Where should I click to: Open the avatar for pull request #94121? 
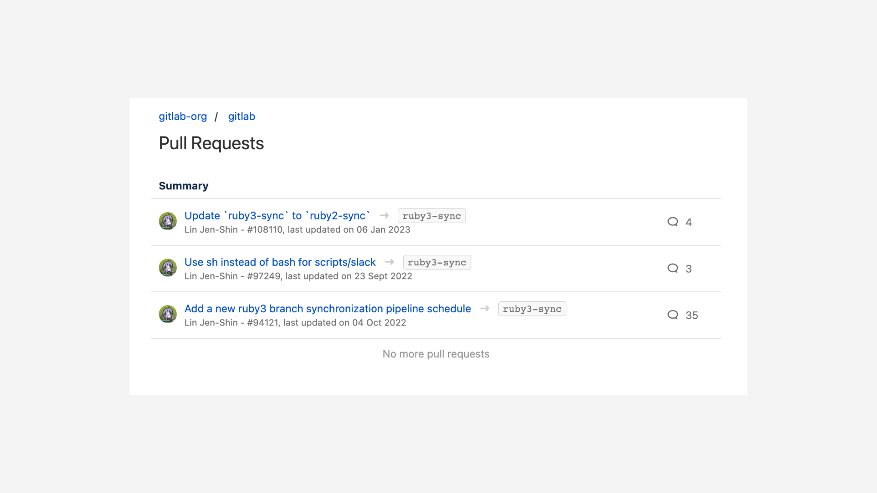pyautogui.click(x=168, y=314)
